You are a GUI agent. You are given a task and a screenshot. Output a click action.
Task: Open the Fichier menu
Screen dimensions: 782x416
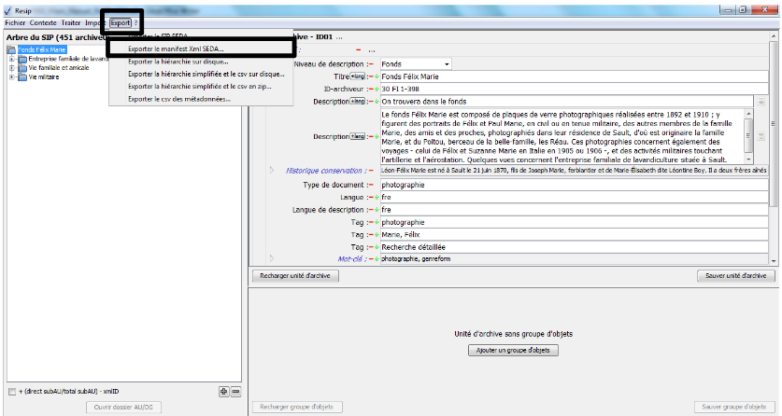[15, 22]
